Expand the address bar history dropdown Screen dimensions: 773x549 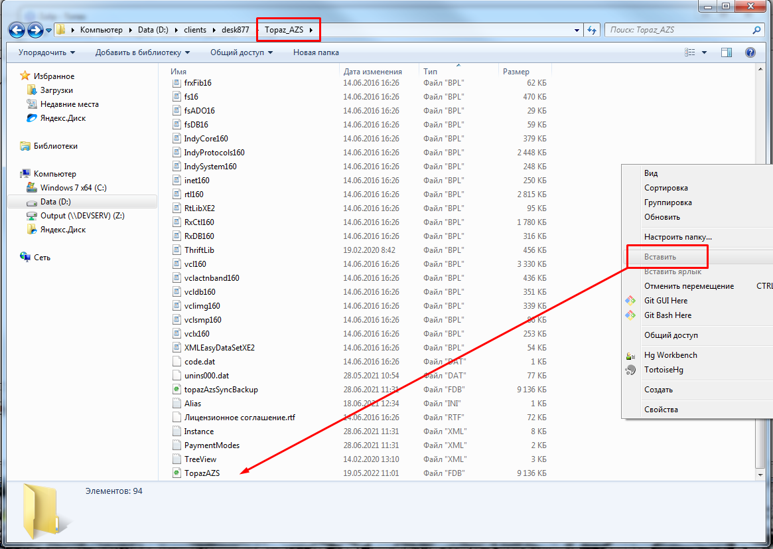click(x=577, y=30)
